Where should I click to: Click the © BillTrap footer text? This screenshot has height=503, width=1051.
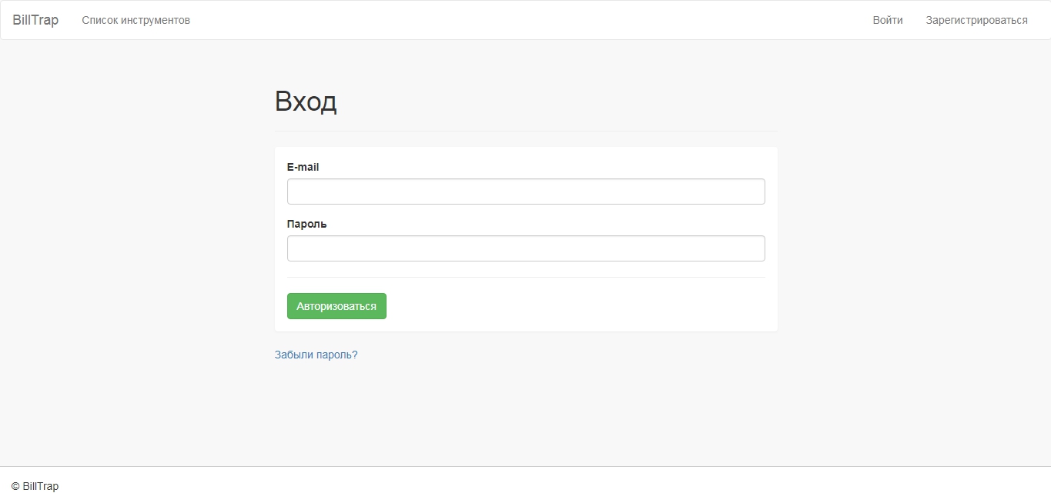pyautogui.click(x=35, y=486)
